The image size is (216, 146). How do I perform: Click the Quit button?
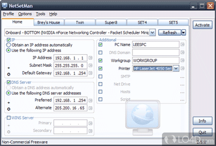tap(202, 132)
